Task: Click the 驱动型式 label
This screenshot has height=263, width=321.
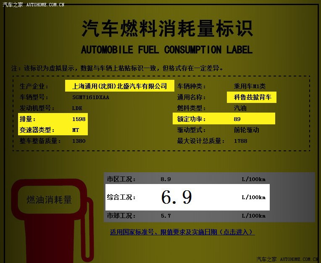Action: coord(191,130)
